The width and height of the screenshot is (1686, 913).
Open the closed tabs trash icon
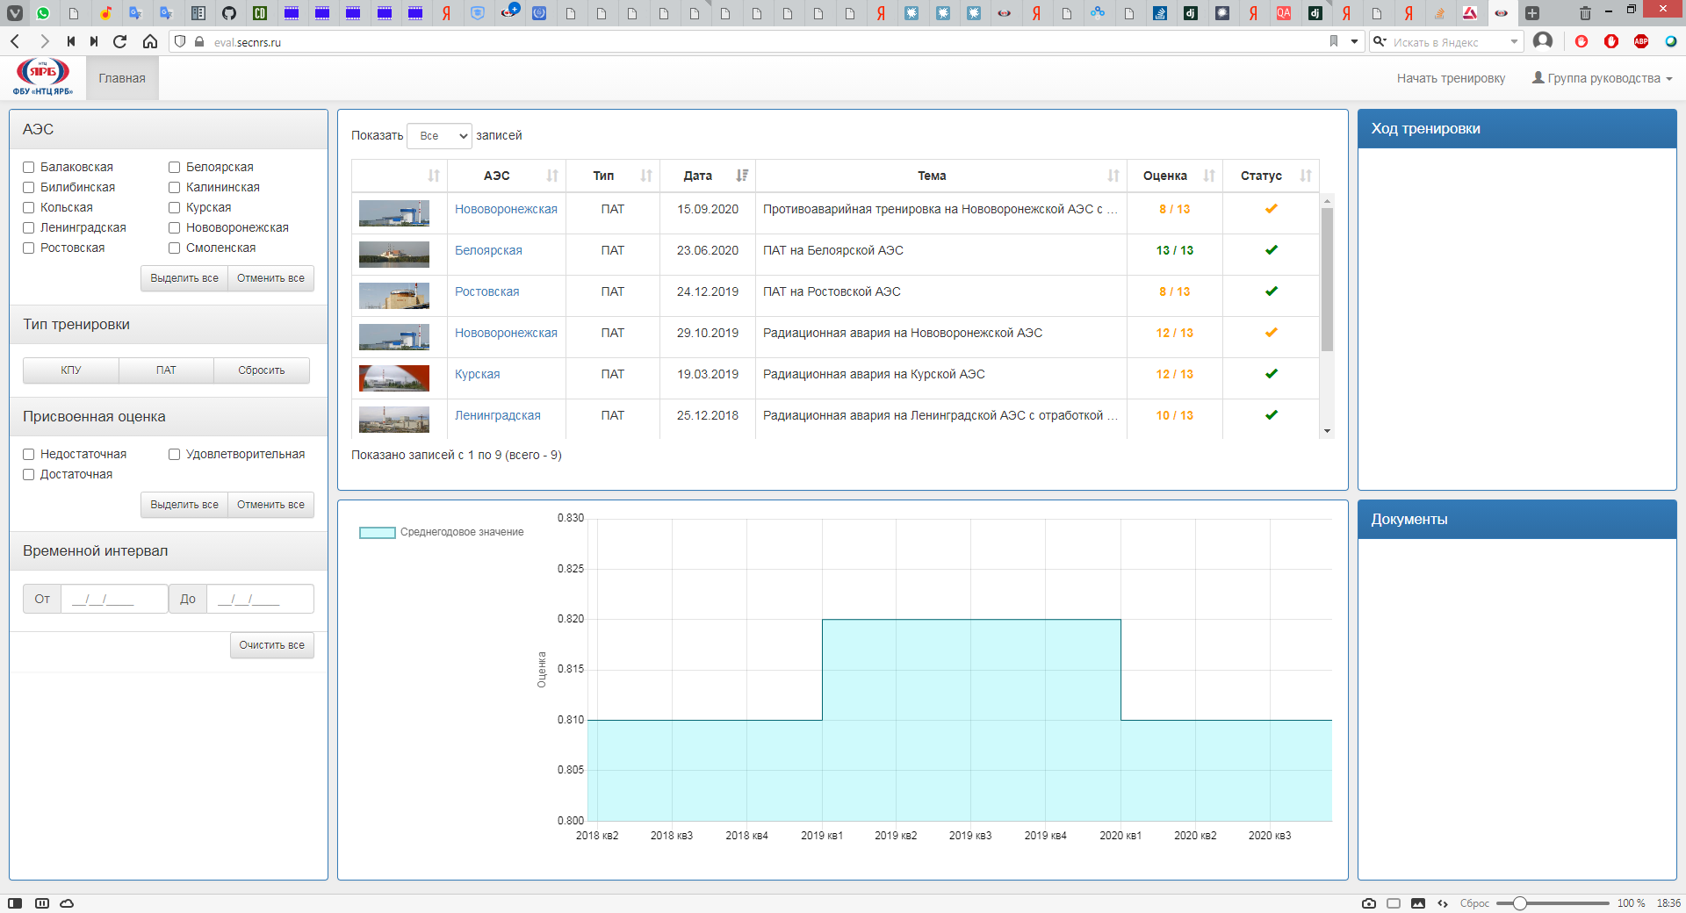click(1584, 13)
